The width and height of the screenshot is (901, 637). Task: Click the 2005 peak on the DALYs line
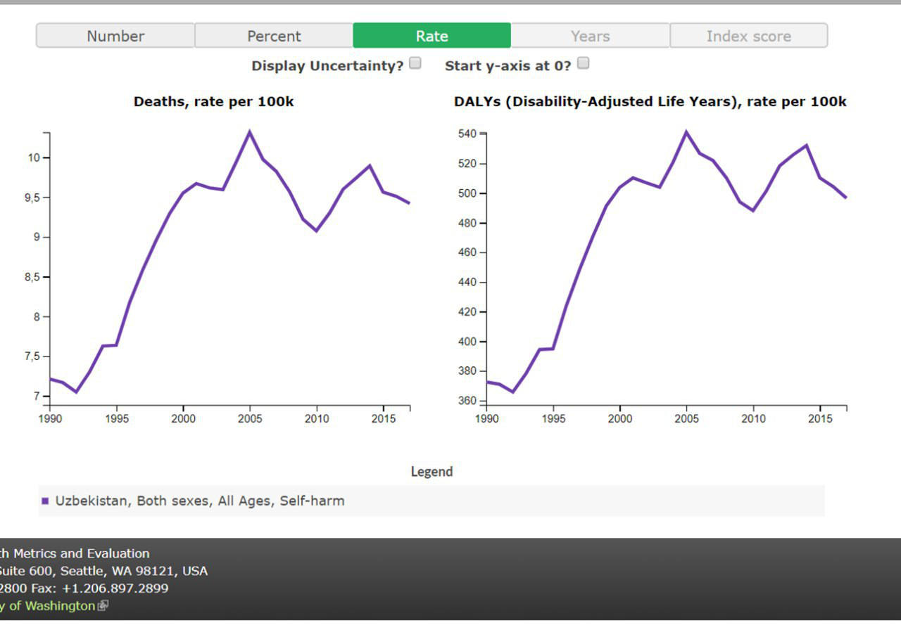coord(686,131)
